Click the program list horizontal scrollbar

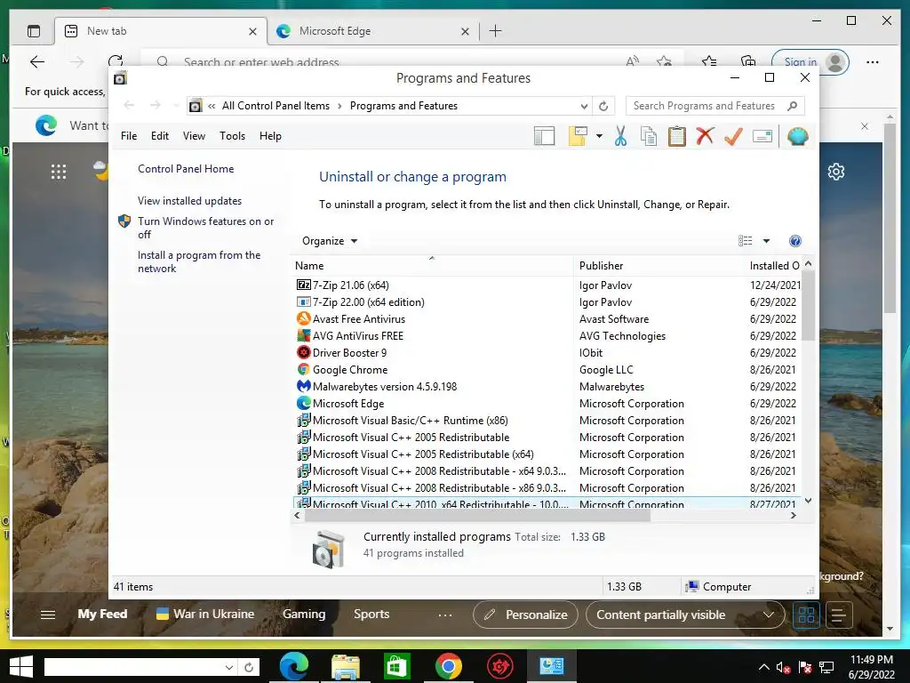click(x=477, y=516)
